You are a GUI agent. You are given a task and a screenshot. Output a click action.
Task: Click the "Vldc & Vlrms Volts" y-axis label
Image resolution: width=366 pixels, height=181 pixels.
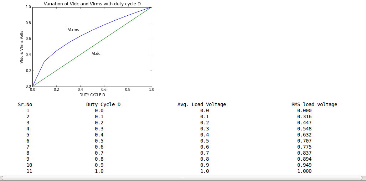pos(22,47)
